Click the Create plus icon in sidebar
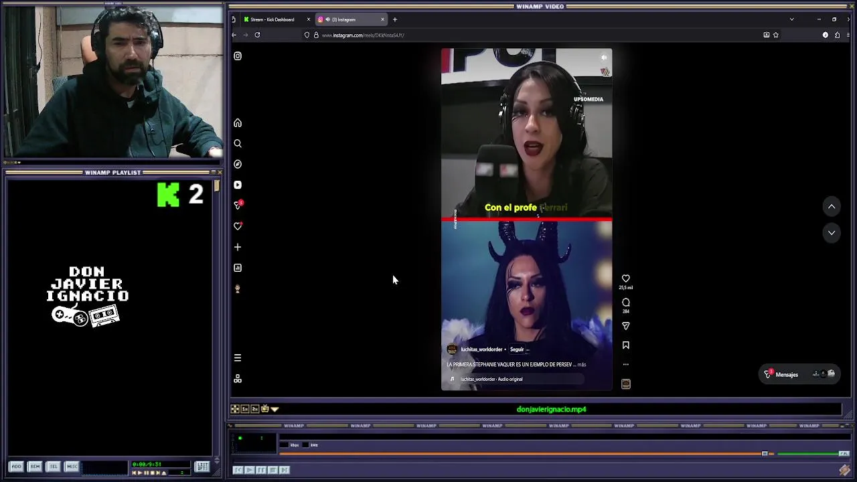Screen dimensions: 857x482 click(238, 247)
